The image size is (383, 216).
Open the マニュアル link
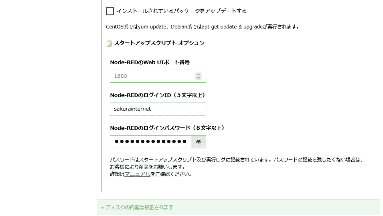pyautogui.click(x=138, y=175)
